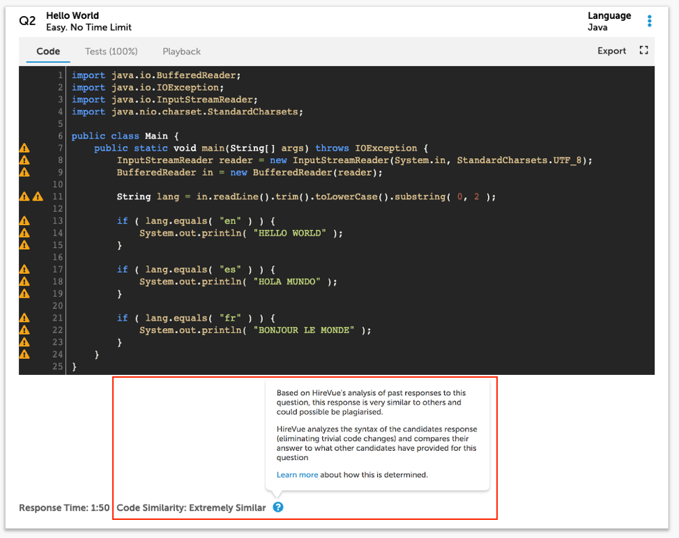Switch to the Code tab
The width and height of the screenshot is (679, 538).
[x=48, y=52]
